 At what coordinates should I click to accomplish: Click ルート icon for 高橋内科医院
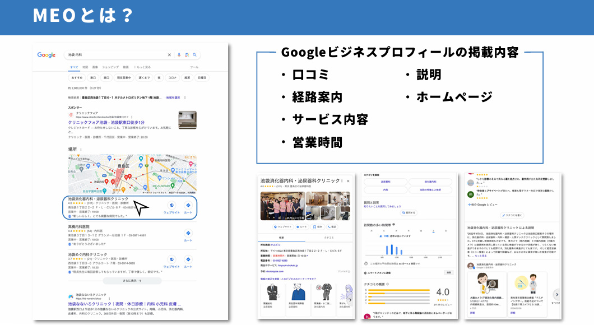coord(188,234)
